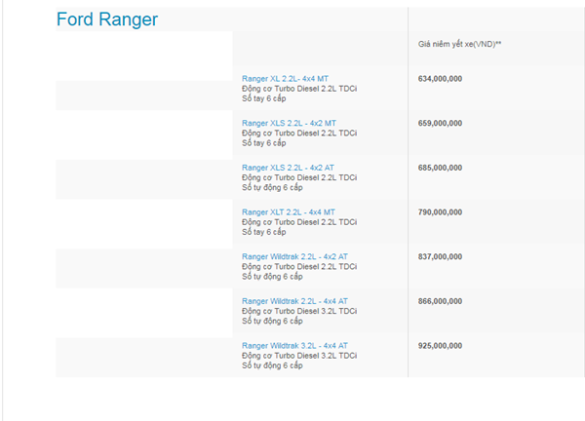
Task: Click 'Số tay 6 cấp' under Ranger XLT
Action: tap(264, 232)
